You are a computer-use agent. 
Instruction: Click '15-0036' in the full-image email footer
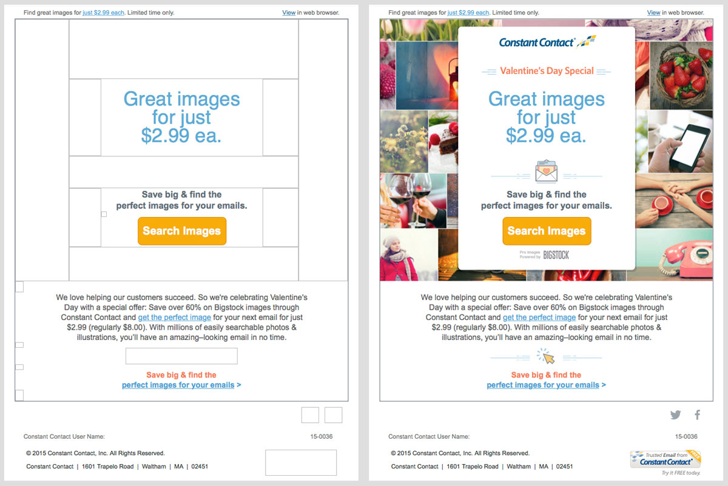tap(686, 437)
